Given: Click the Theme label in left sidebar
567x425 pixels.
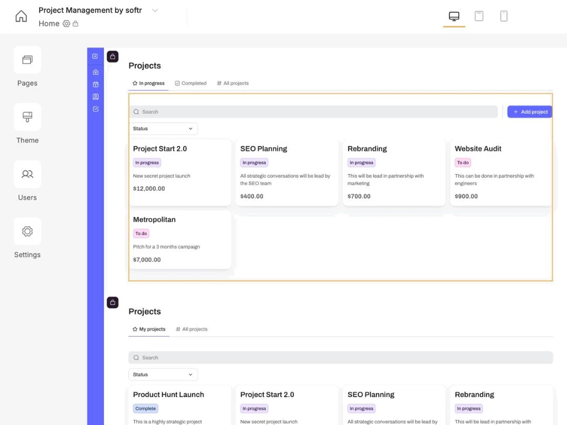Looking at the screenshot, I should pos(27,140).
